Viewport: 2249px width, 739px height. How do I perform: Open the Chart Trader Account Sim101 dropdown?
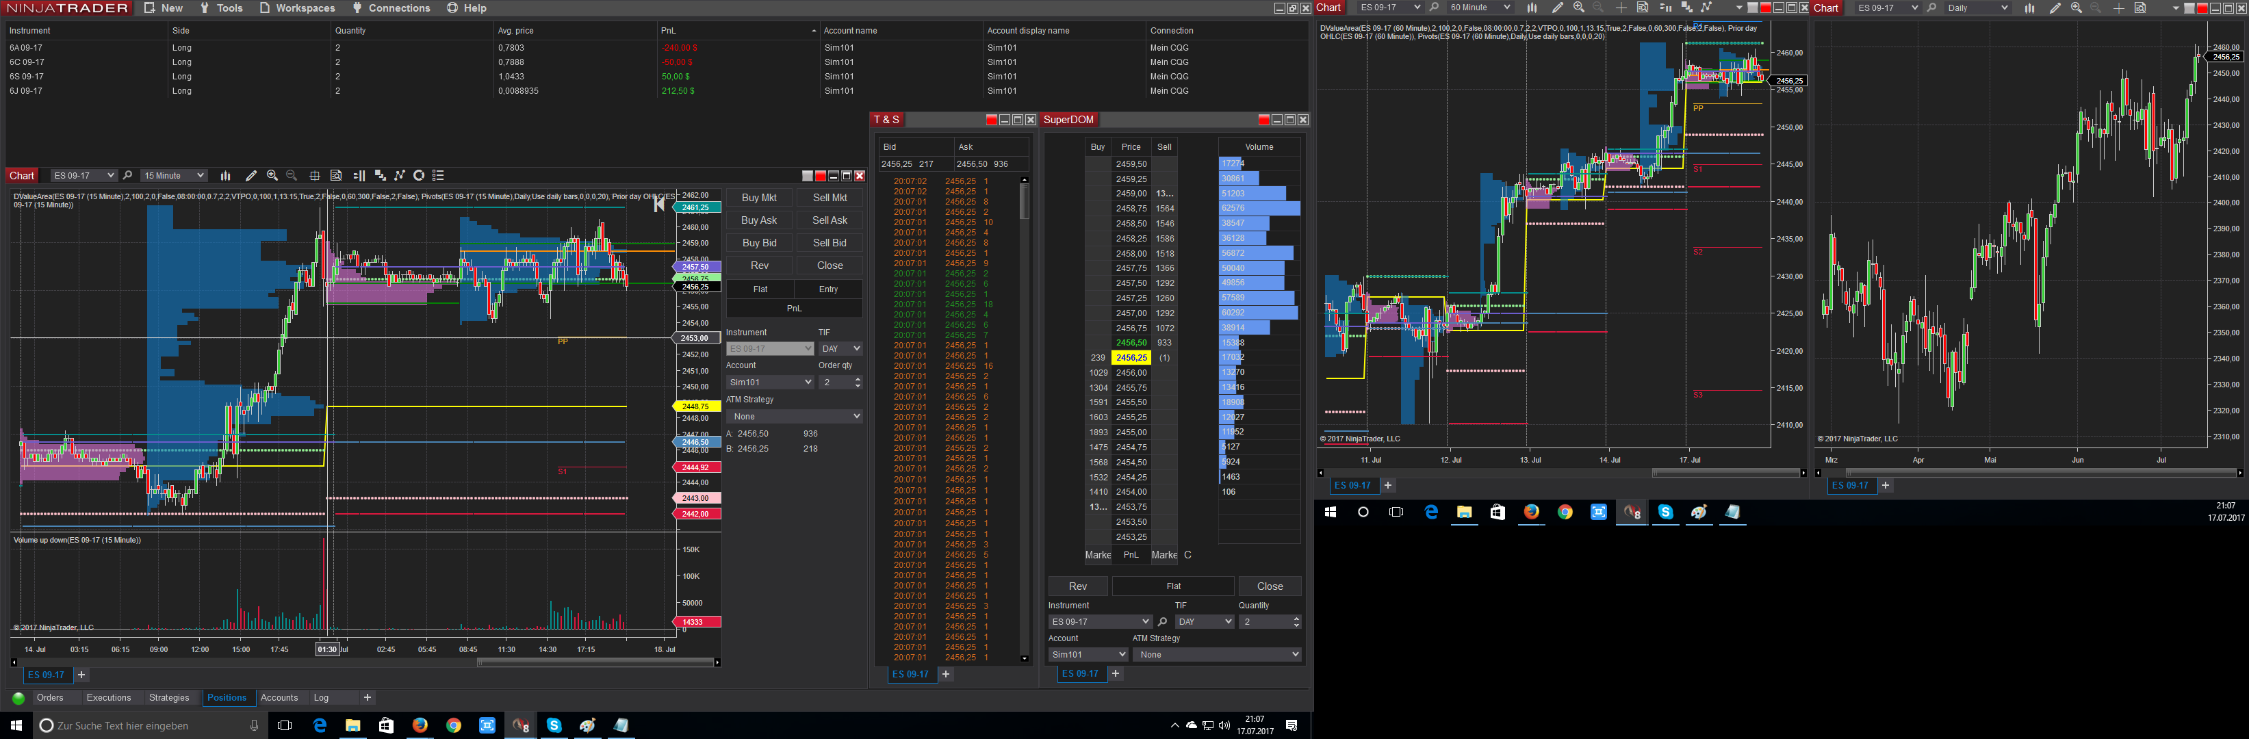770,382
